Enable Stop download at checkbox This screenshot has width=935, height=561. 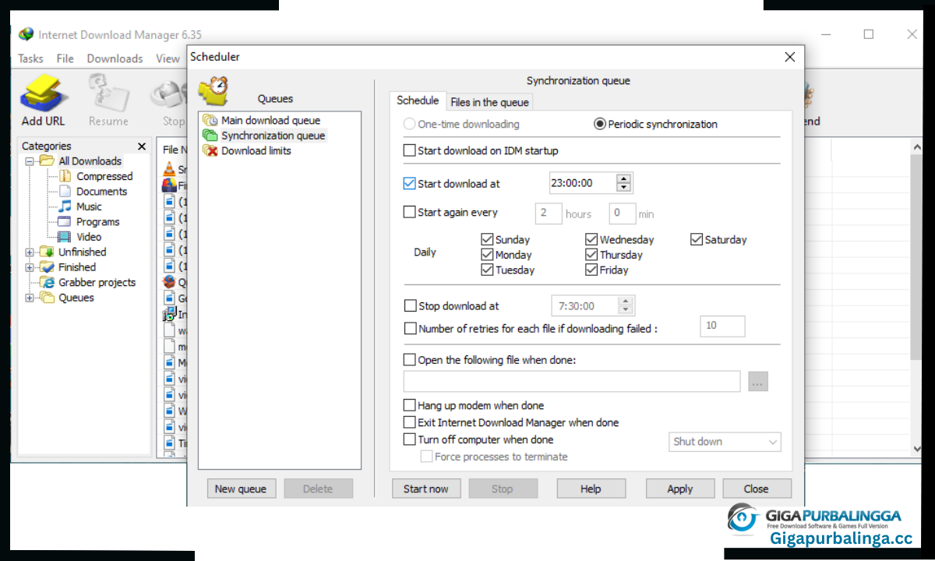pyautogui.click(x=411, y=306)
